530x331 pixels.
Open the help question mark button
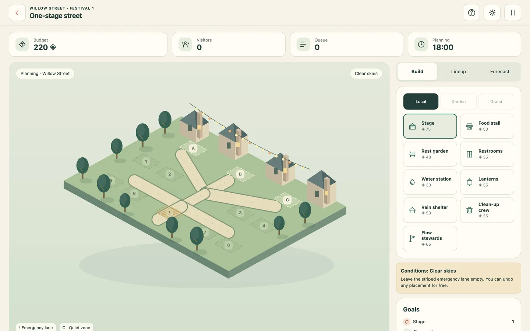(x=471, y=13)
